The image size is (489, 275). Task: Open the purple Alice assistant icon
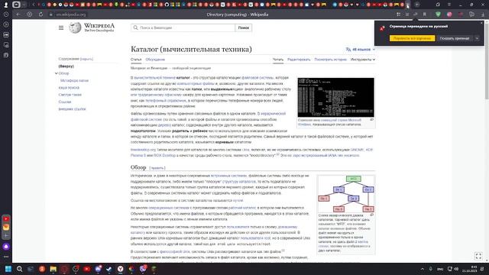pyautogui.click(x=6, y=247)
